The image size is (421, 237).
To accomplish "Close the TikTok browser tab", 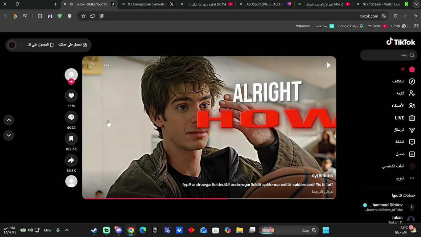I will 65,4.
